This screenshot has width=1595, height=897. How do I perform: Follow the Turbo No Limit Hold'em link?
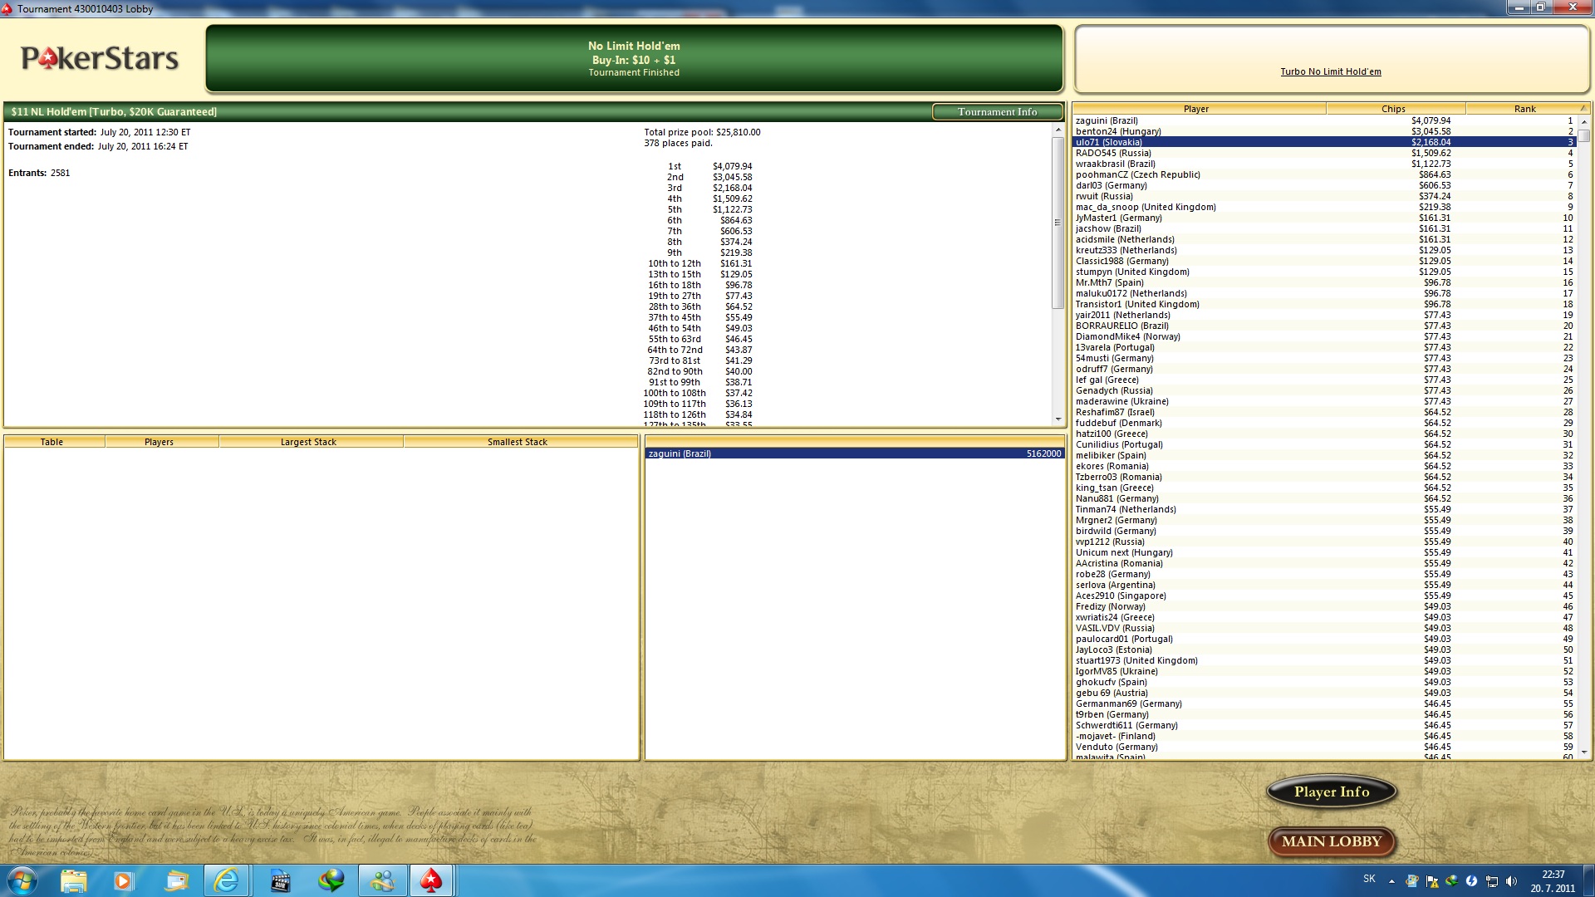pyautogui.click(x=1330, y=71)
